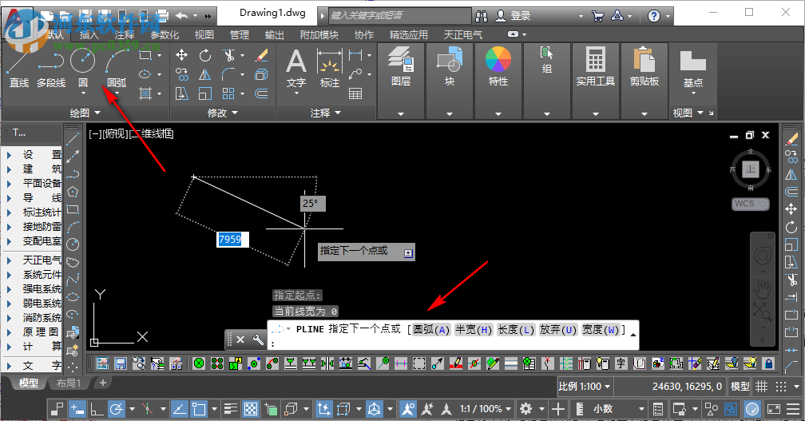
Task: Click the Autodesk App Store cart icon
Action: (597, 16)
